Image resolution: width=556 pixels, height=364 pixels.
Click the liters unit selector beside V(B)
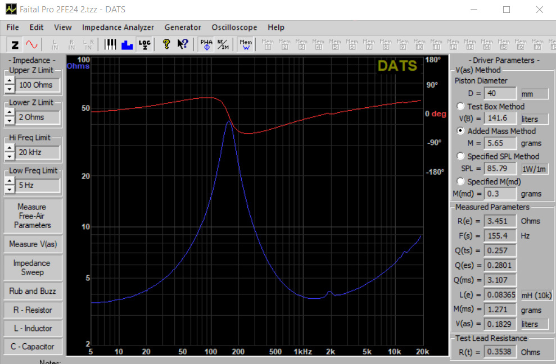click(534, 119)
